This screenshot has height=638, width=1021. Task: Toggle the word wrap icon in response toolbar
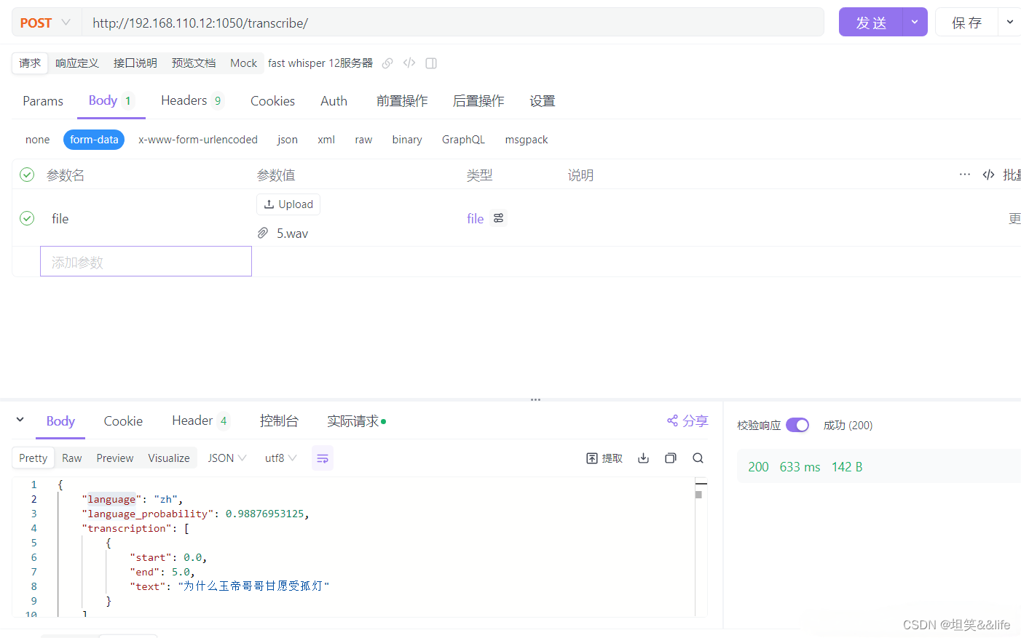click(323, 458)
